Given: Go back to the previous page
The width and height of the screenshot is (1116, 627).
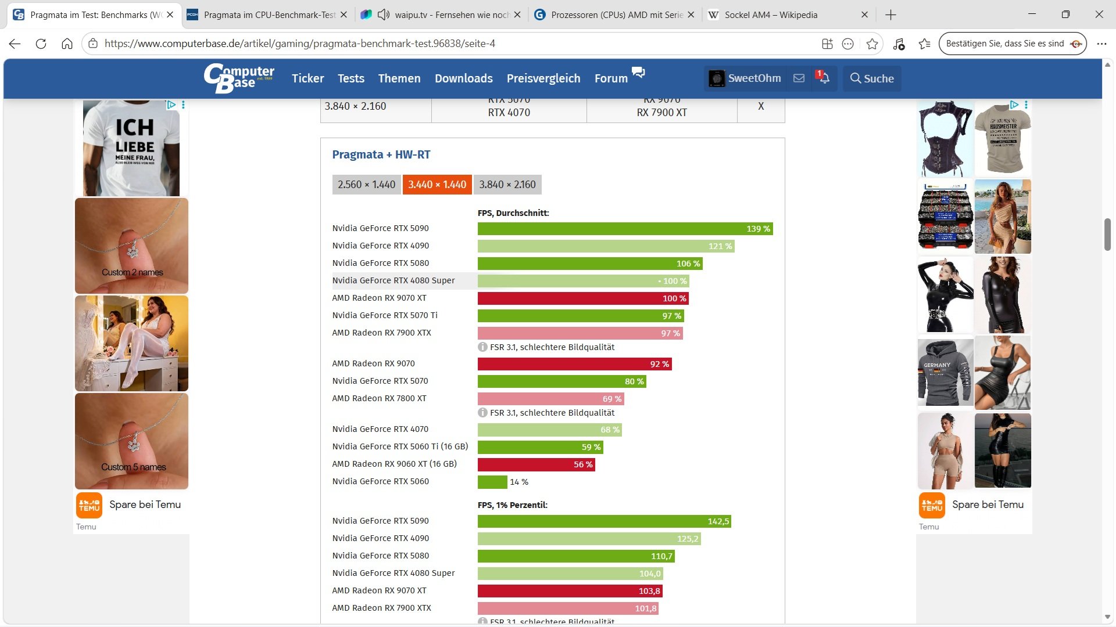Looking at the screenshot, I should tap(15, 44).
